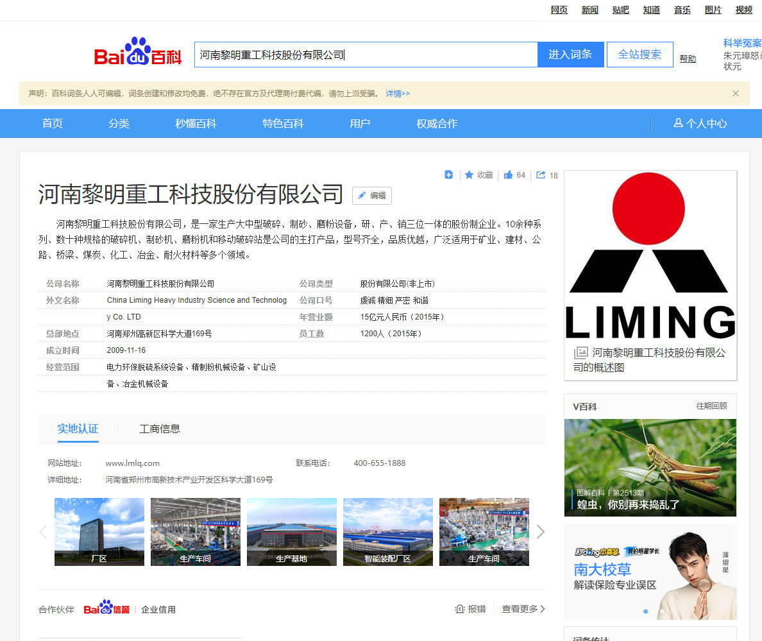This screenshot has width=762, height=641.
Task: Open the 厂区 photo thumbnail
Action: pyautogui.click(x=99, y=532)
